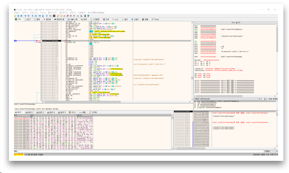Select the Locals tab
The width and height of the screenshot is (289, 173).
[83, 112]
